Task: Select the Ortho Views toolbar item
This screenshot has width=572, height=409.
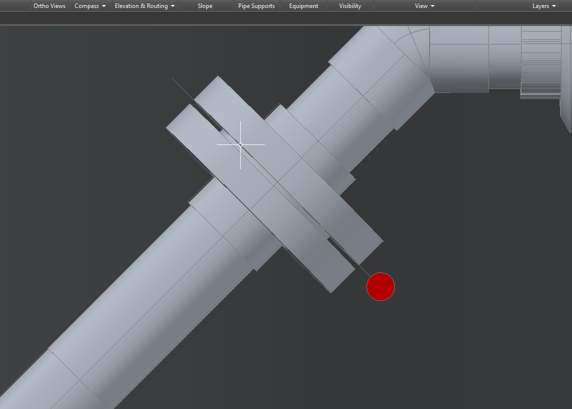Action: coord(49,5)
